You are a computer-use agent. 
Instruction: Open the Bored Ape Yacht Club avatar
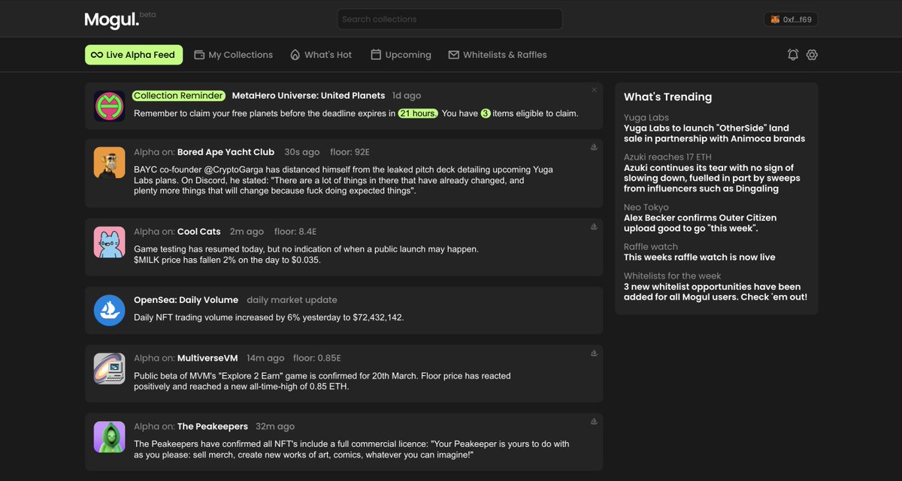(x=110, y=163)
